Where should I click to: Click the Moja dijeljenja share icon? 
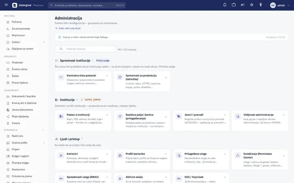coord(8,117)
